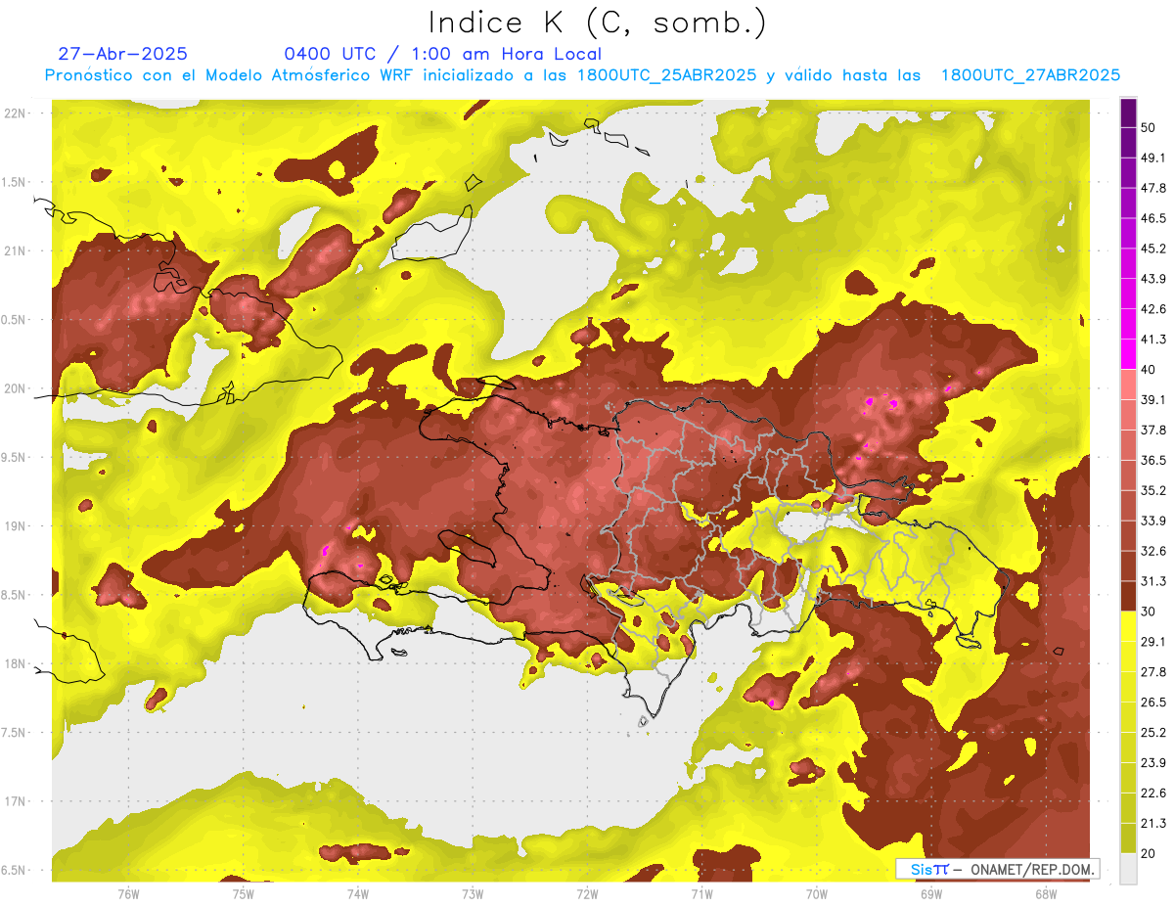Click the colorbar label "39.1"
The height and width of the screenshot is (907, 1174).
click(1153, 399)
